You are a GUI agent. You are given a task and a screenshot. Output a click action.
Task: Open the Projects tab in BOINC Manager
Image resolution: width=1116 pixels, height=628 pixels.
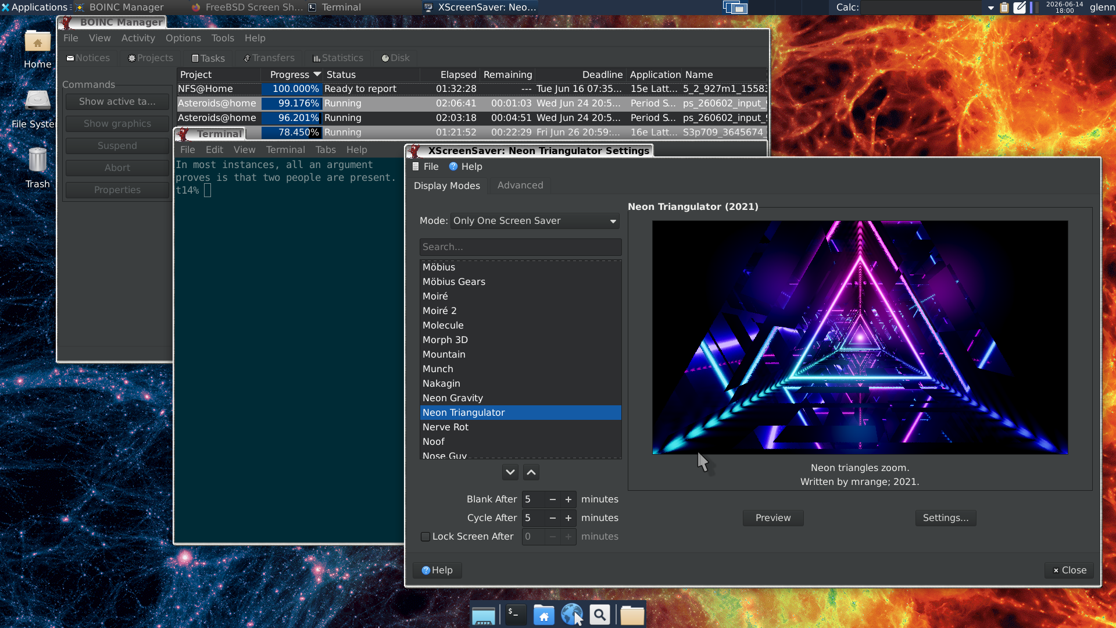[x=151, y=58]
